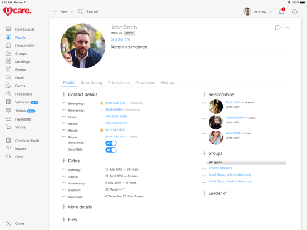
Task: Open Import cloud icon
Action: [x=8, y=148]
